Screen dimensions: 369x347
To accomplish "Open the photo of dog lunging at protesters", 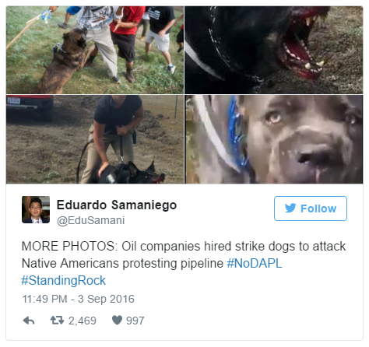I will coord(95,50).
